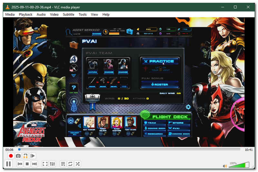Click the red Record button
The image size is (258, 172).
tap(11, 156)
